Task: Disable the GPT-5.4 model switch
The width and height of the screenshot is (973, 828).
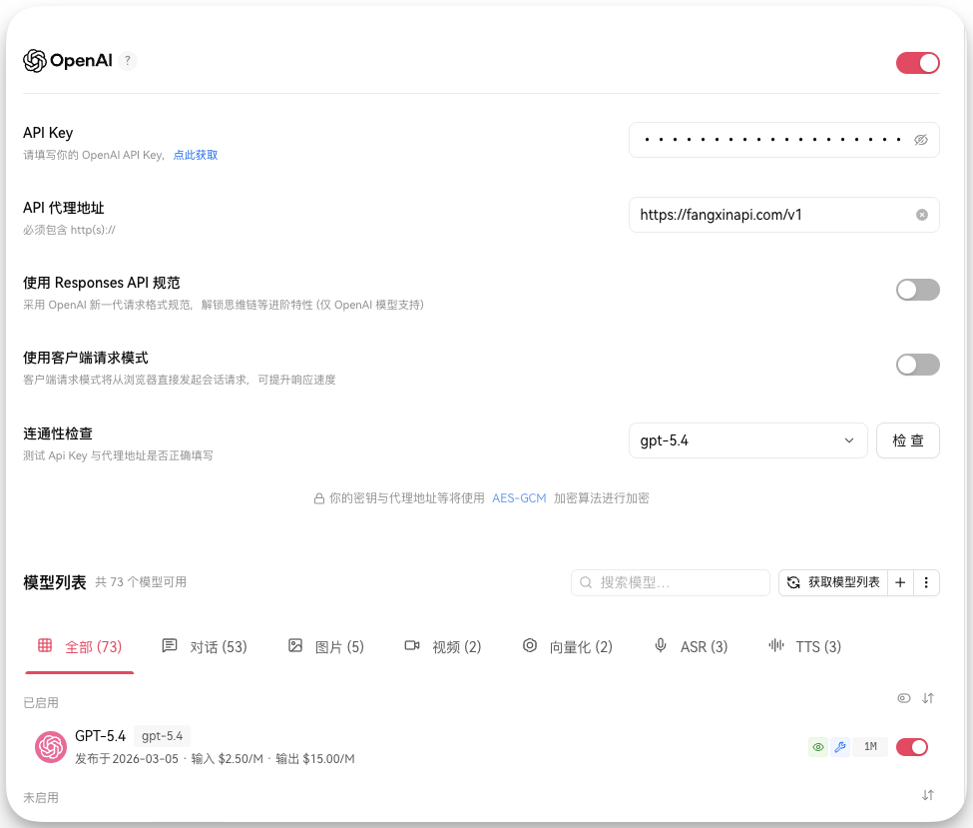Action: click(x=912, y=747)
